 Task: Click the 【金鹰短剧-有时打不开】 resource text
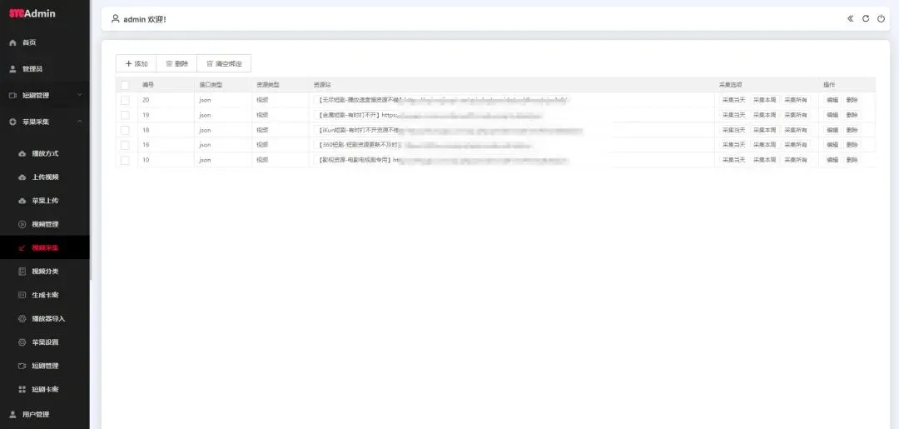[x=348, y=115]
